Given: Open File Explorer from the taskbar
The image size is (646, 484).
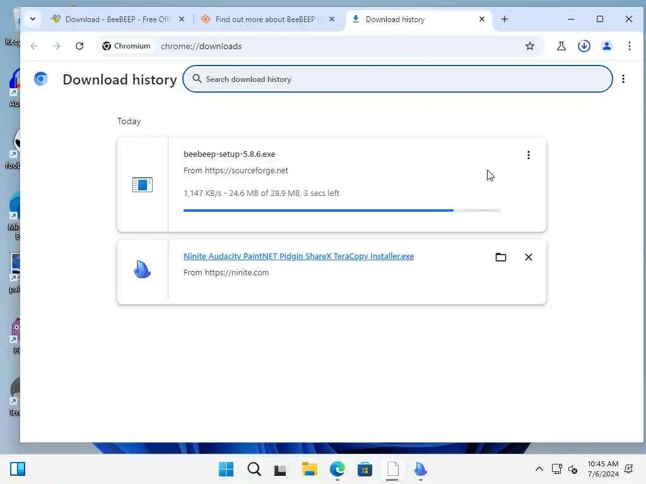Looking at the screenshot, I should point(309,469).
